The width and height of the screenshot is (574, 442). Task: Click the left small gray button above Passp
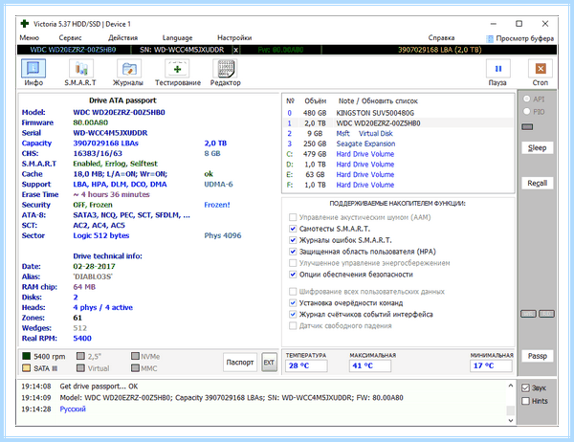(x=528, y=314)
